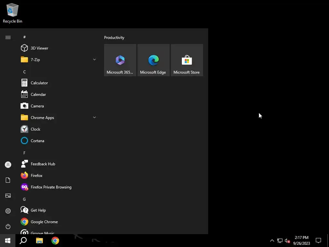The width and height of the screenshot is (329, 247).
Task: Open File Explorer from the taskbar
Action: [x=39, y=241]
